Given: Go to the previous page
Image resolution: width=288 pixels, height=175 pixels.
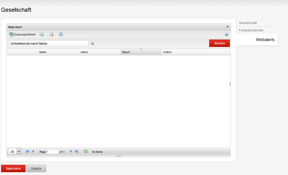Looking at the screenshot, I should [x=33, y=151].
